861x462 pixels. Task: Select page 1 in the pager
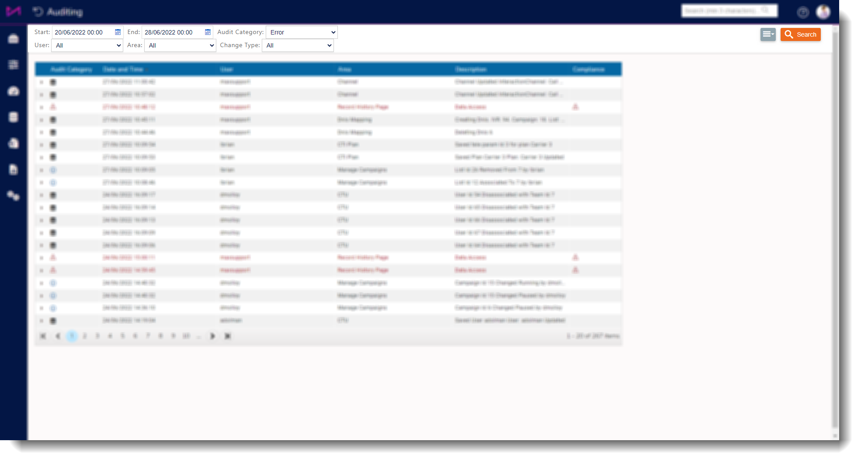coord(72,336)
